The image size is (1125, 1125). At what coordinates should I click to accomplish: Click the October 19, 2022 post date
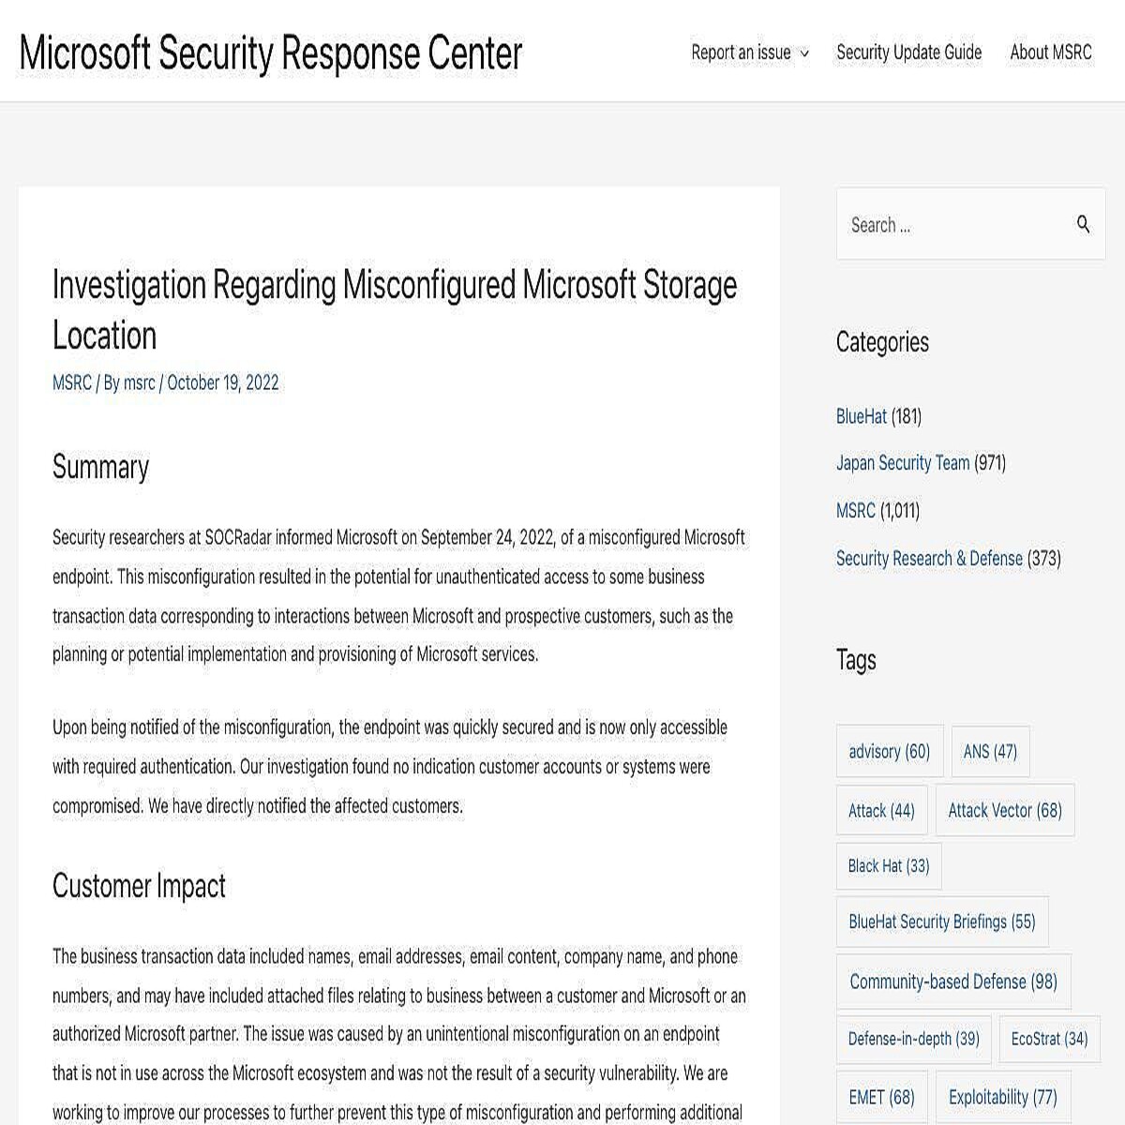coord(222,382)
